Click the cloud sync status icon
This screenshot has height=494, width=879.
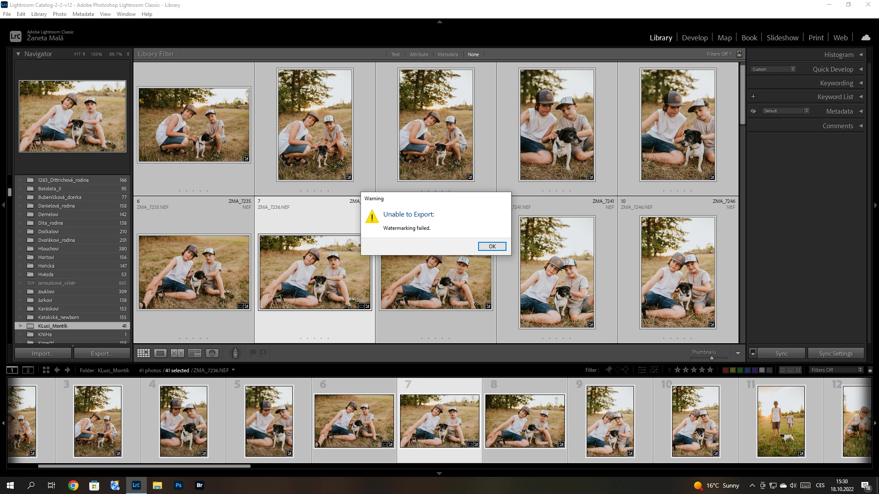pyautogui.click(x=866, y=37)
